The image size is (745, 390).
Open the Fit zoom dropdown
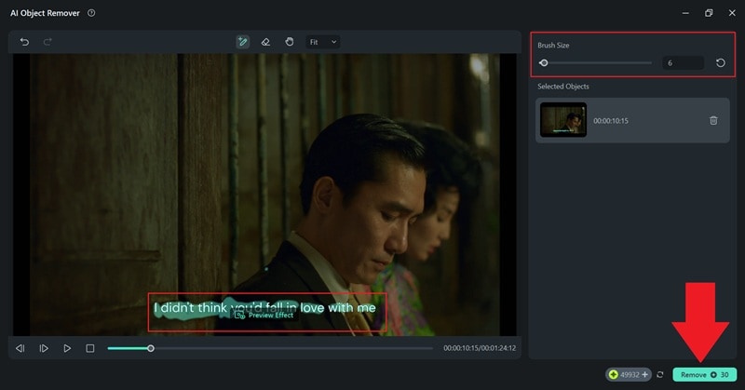[322, 42]
